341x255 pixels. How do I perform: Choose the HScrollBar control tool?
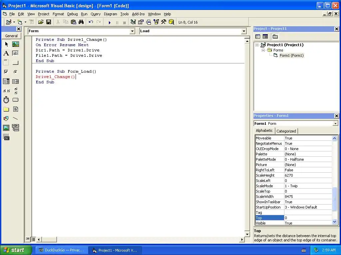point(6,91)
